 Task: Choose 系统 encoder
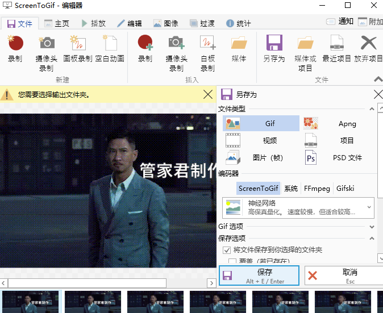tap(291, 188)
